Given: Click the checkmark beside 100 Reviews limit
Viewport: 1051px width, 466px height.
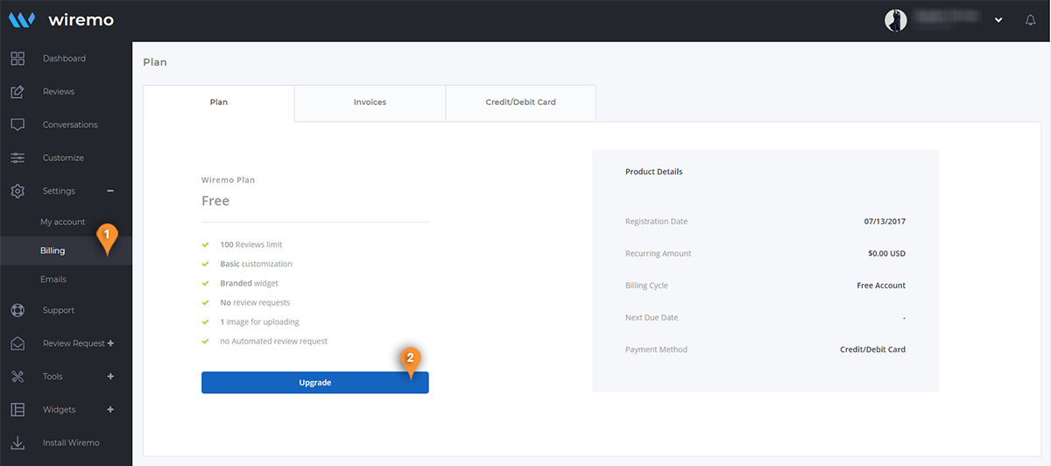Looking at the screenshot, I should pos(206,244).
